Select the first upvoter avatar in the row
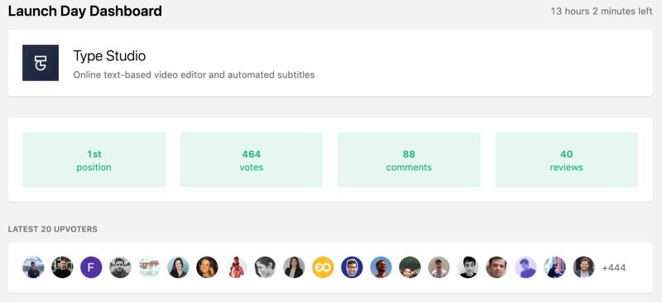This screenshot has height=302, width=662. pyautogui.click(x=33, y=267)
